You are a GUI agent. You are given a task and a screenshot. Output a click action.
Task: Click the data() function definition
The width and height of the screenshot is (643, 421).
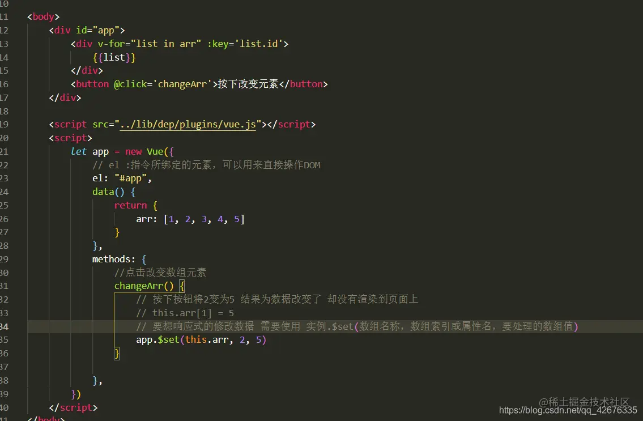click(114, 192)
